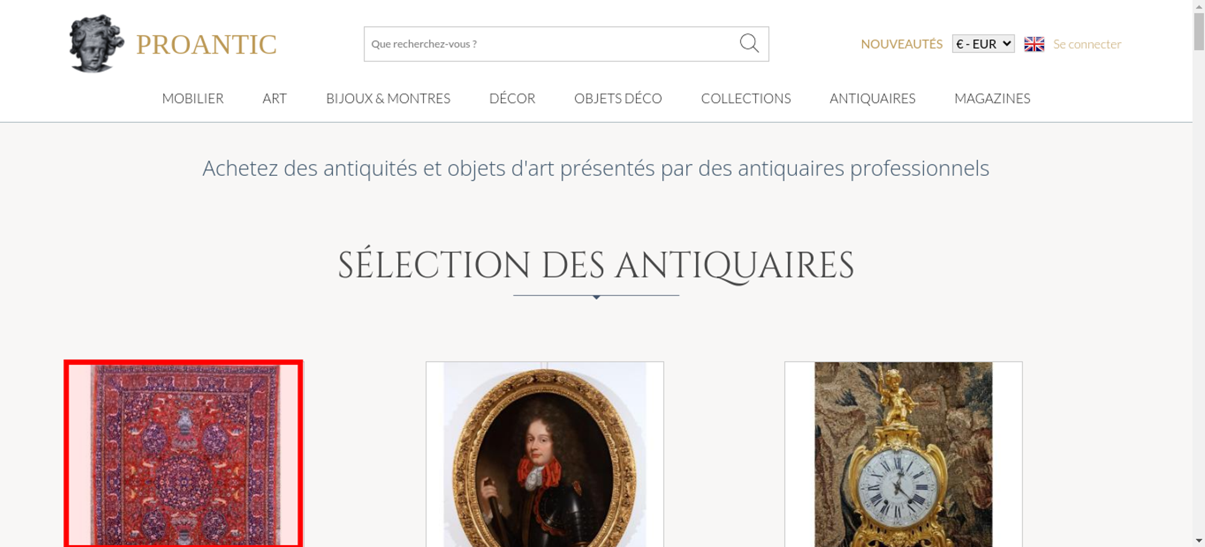Open the OBJETS DÉCO menu
Image resolution: width=1205 pixels, height=547 pixels.
pos(618,98)
